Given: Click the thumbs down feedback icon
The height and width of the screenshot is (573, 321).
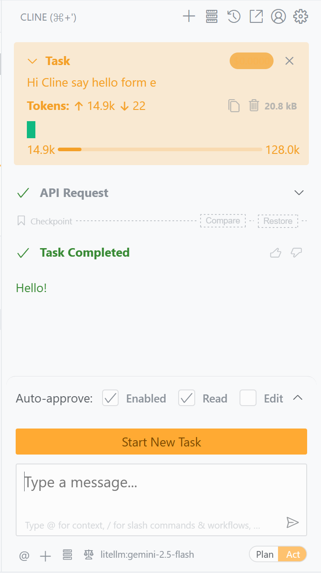Looking at the screenshot, I should pyautogui.click(x=296, y=253).
